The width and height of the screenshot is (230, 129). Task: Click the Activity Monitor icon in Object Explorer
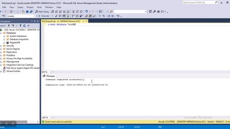28,25
